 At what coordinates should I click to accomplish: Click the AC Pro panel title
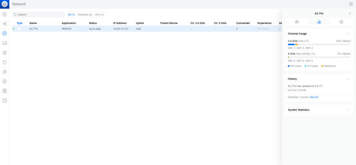pos(319,14)
